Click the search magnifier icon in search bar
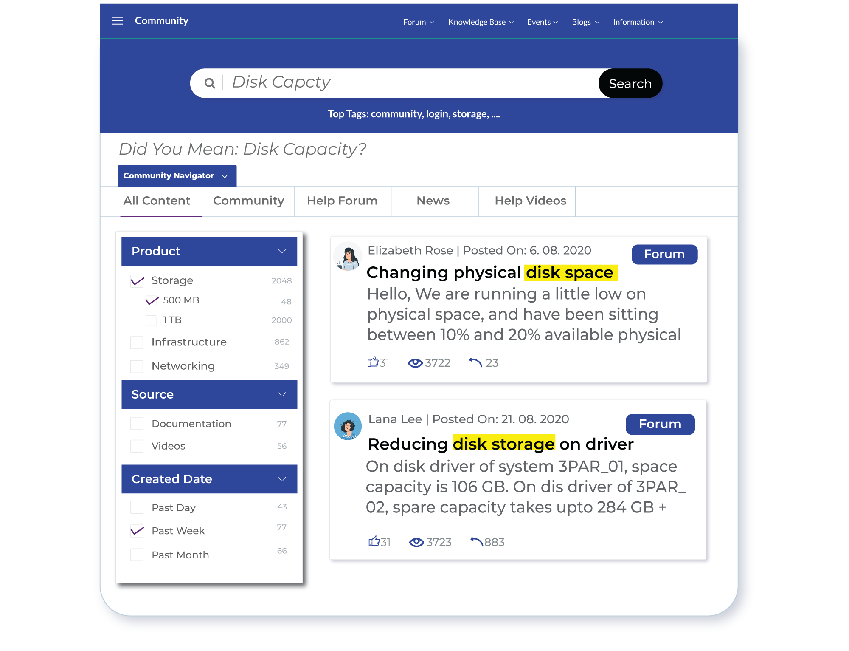Viewport: 849px width, 651px height. point(210,83)
